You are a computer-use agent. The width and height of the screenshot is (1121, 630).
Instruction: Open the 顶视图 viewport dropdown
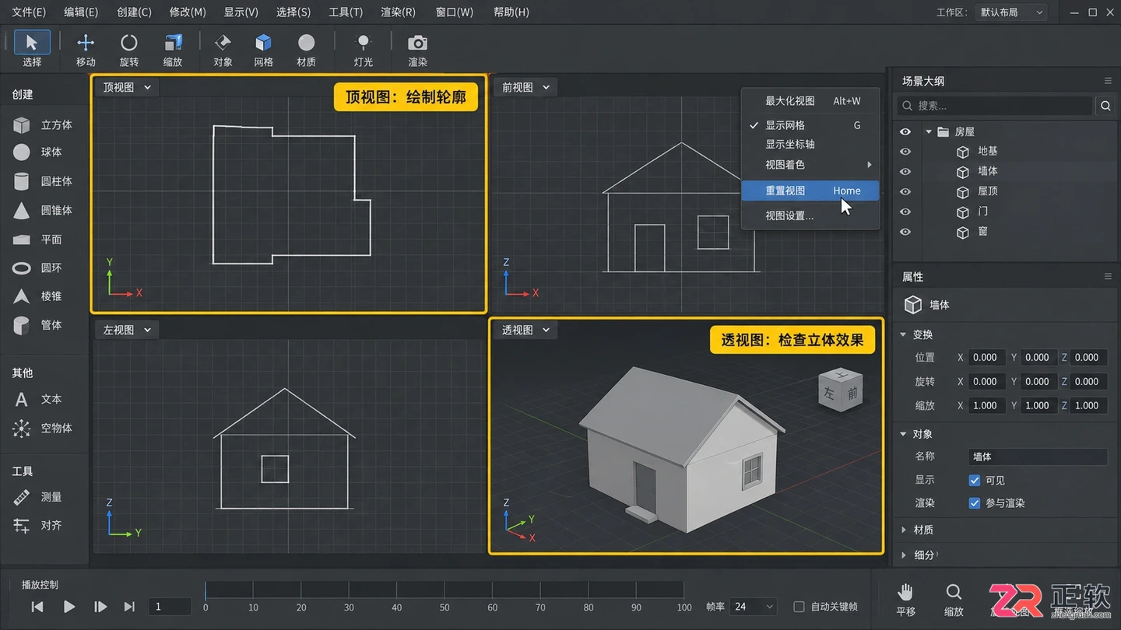point(127,87)
